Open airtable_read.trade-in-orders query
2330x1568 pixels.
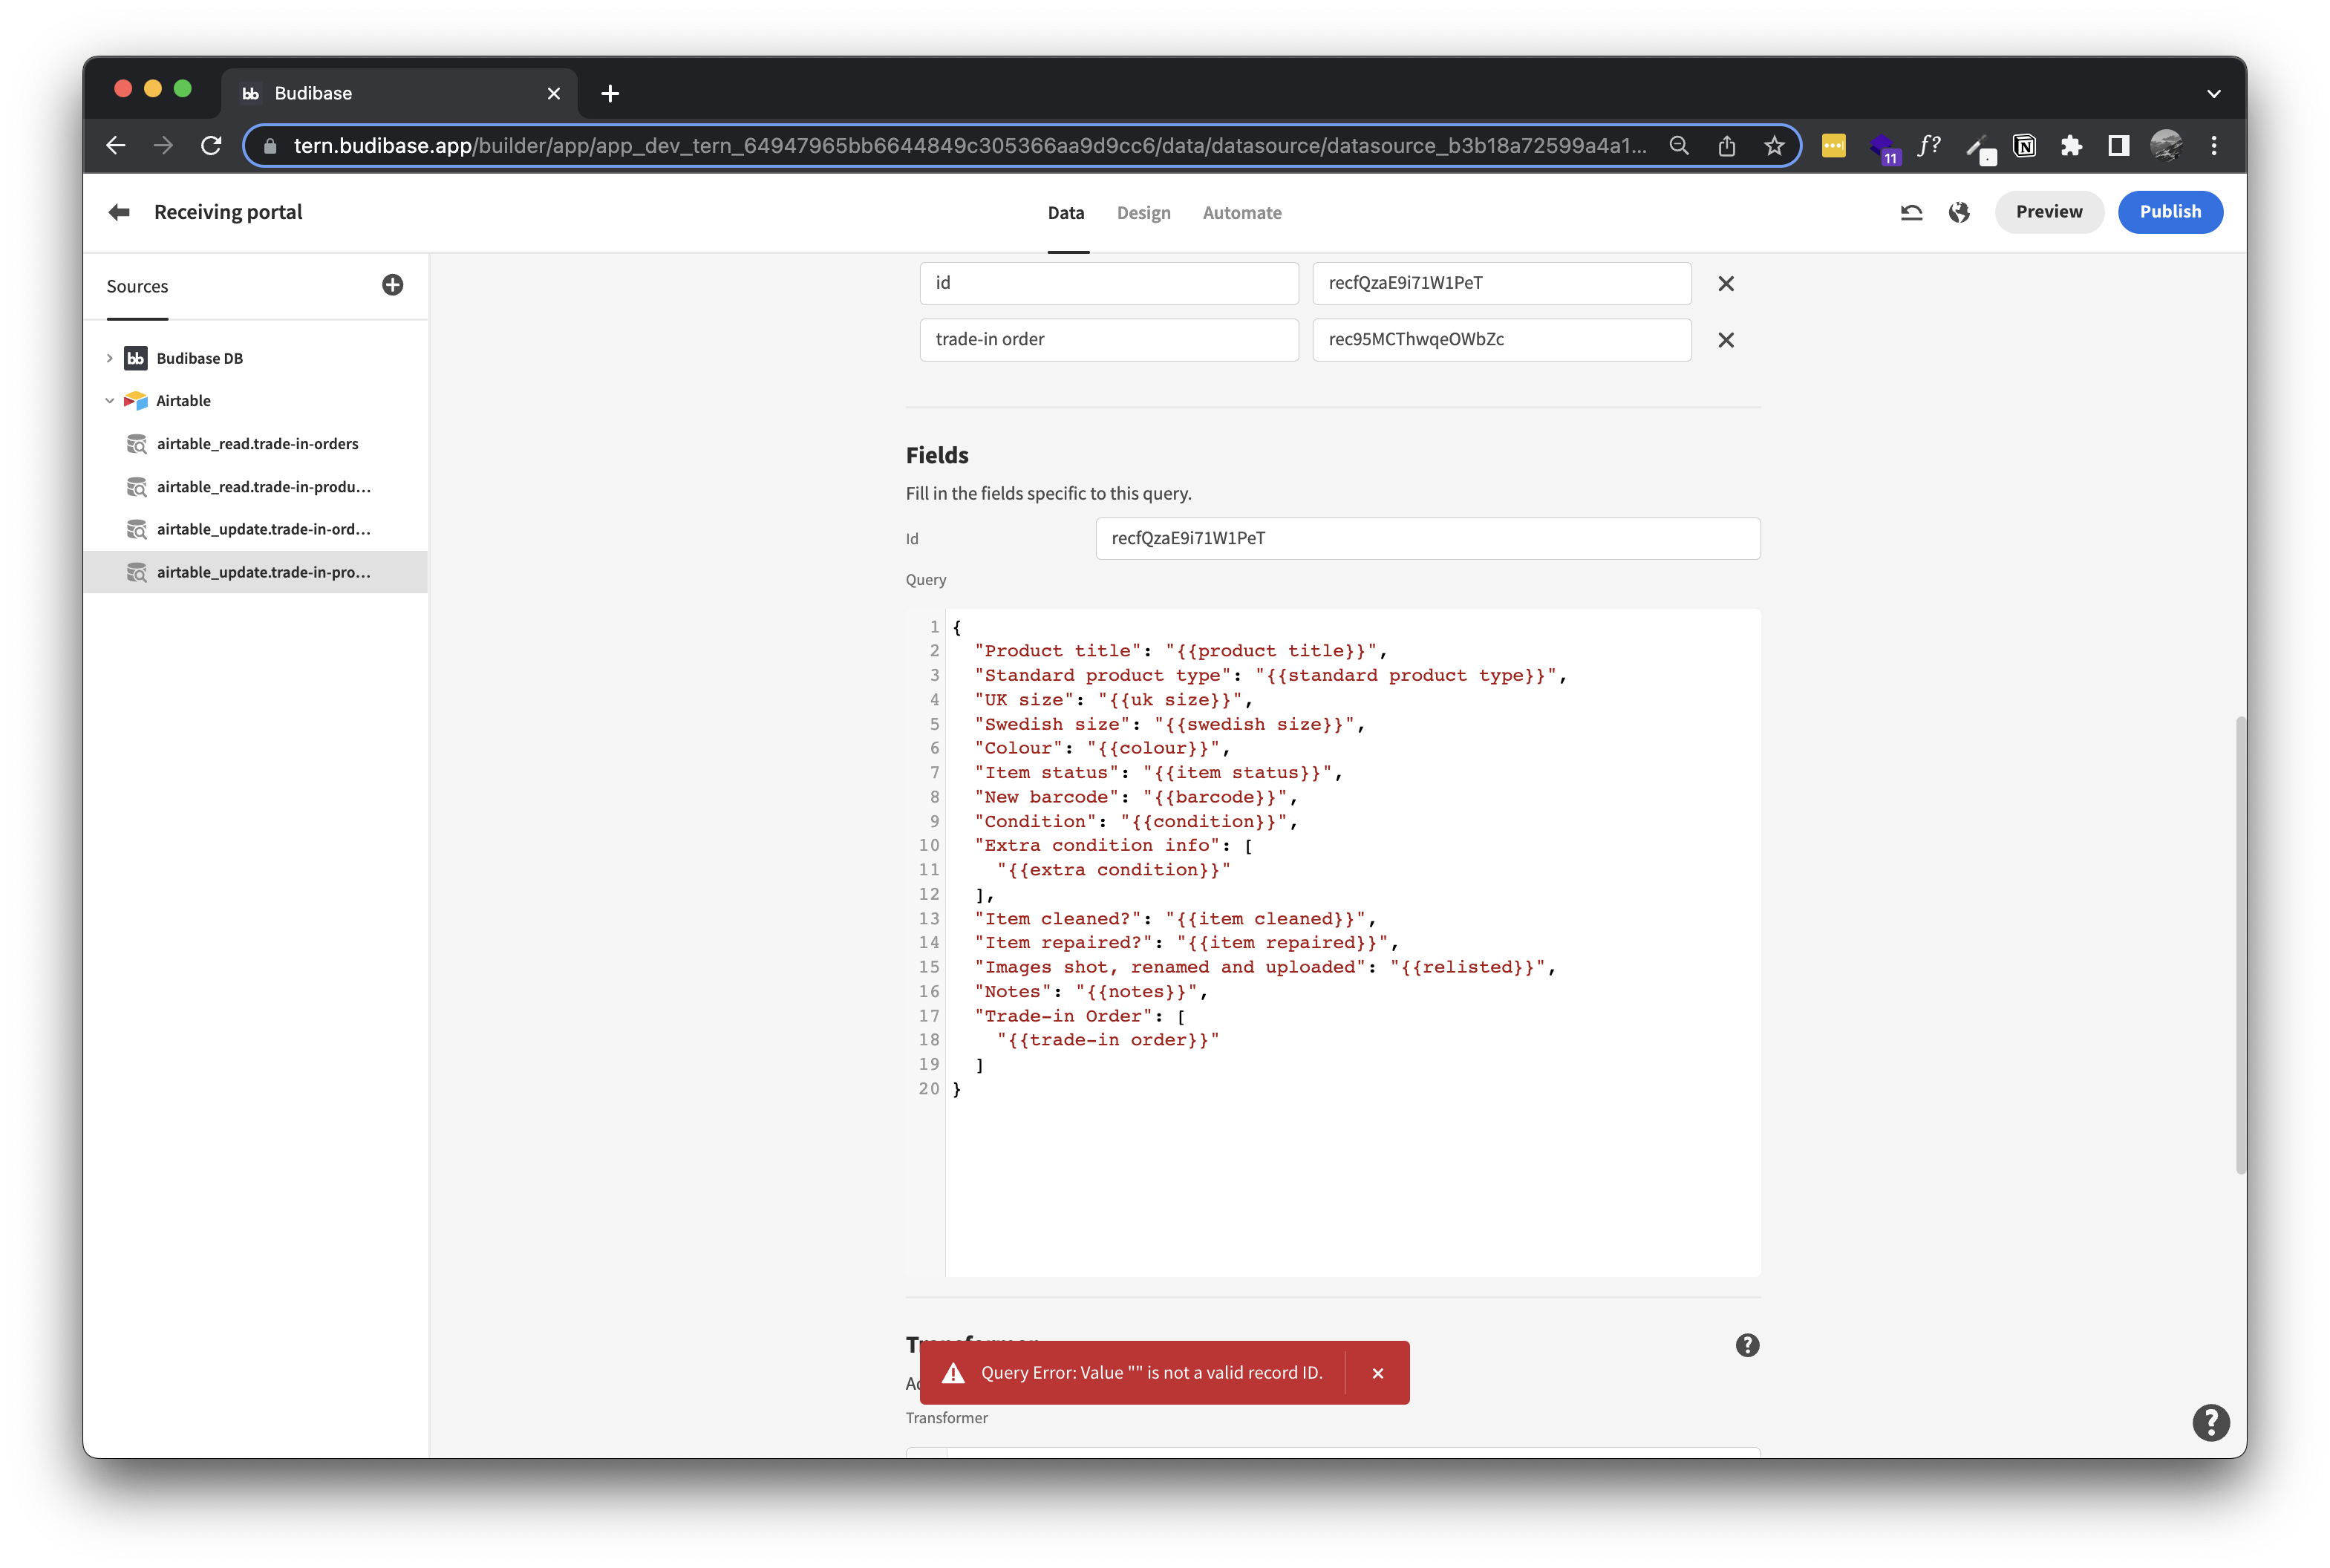[x=257, y=444]
